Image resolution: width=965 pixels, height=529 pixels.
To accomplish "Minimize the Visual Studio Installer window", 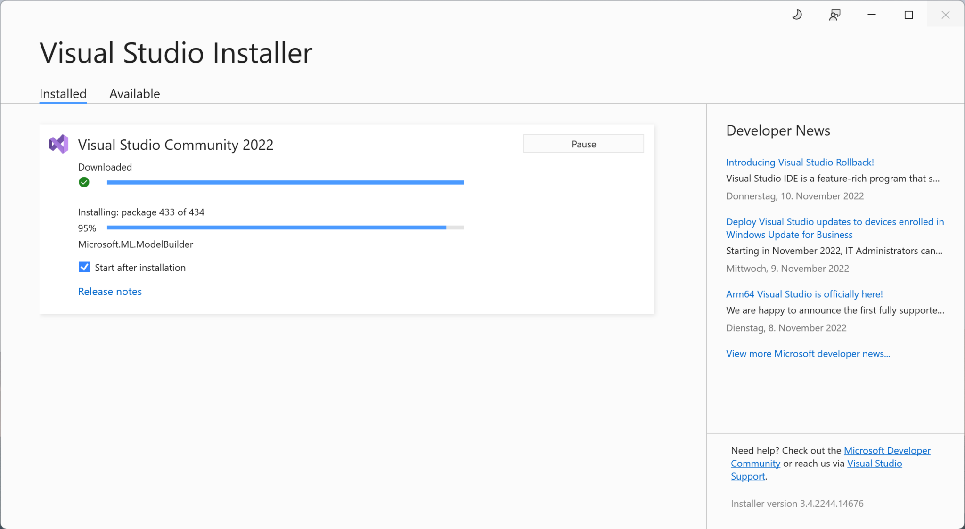I will (871, 15).
